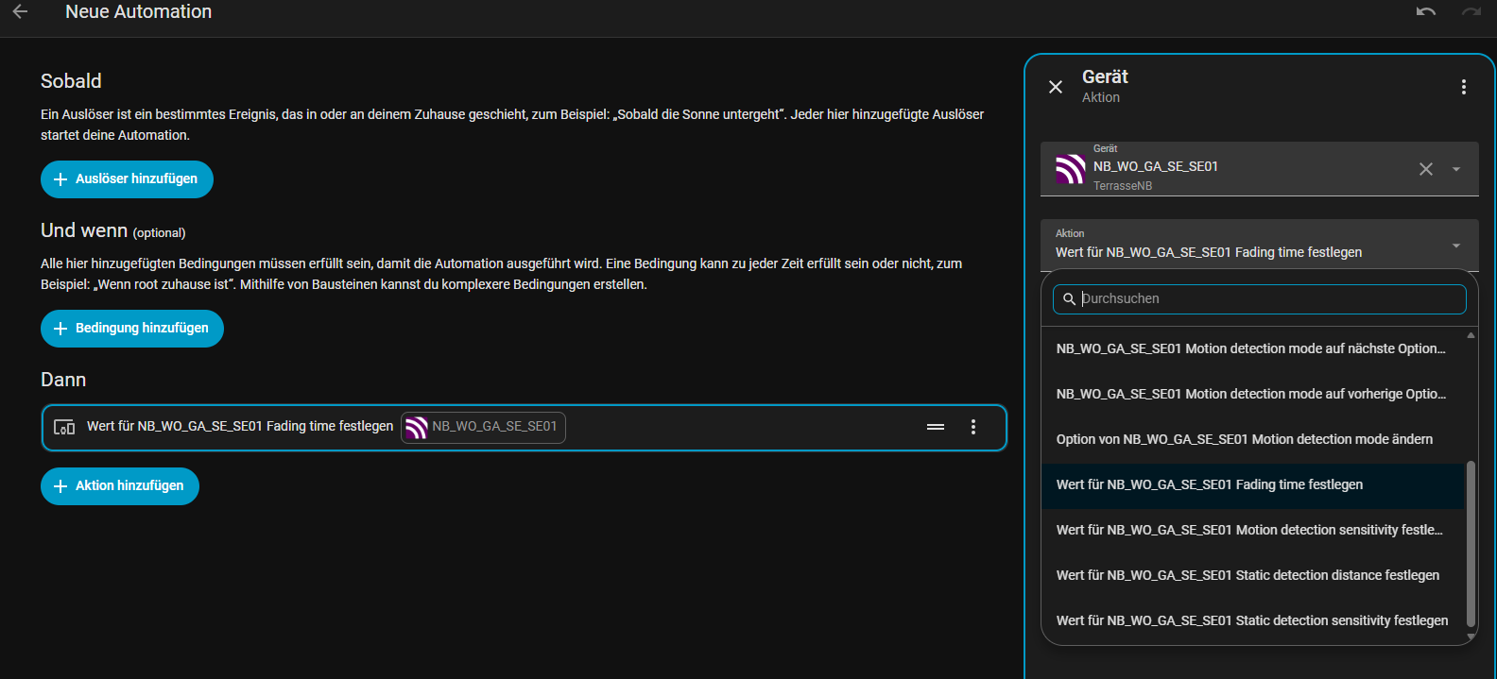
Task: Click the redo icon in top bar
Action: (1471, 12)
